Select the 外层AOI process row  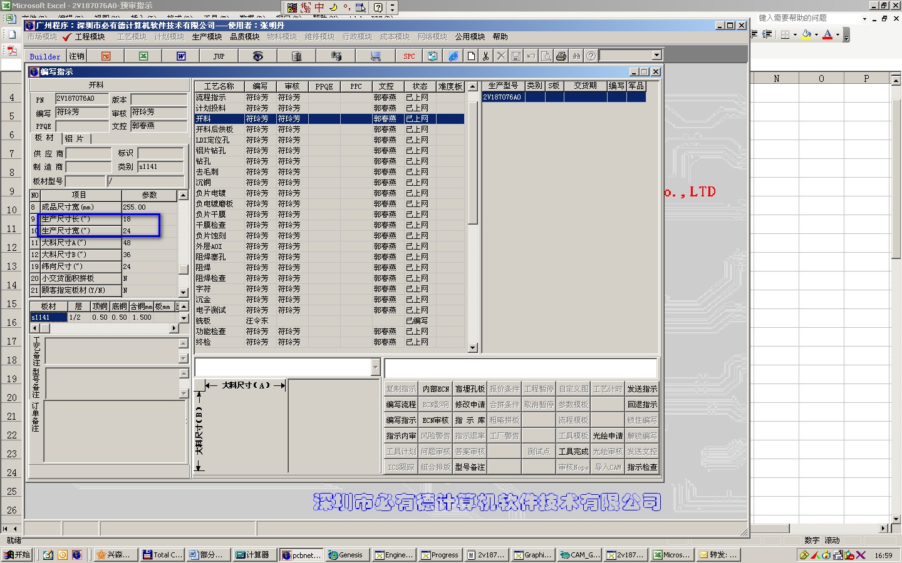coord(329,246)
